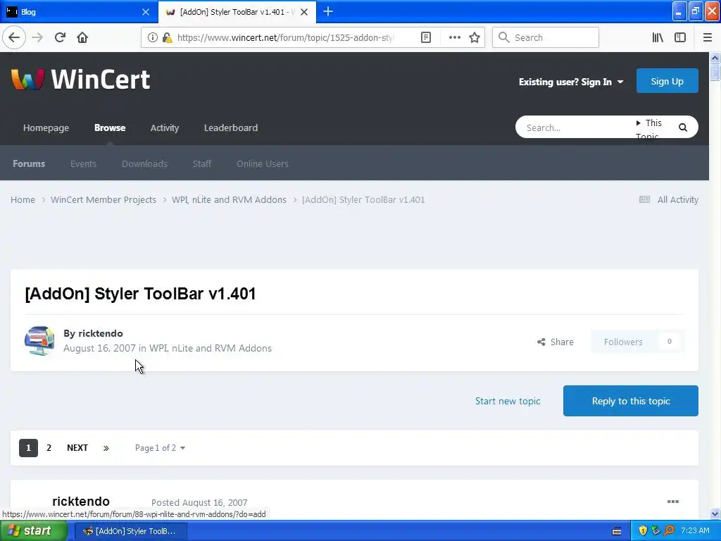Image resolution: width=721 pixels, height=541 pixels.
Task: Click the taskbar clock 7:23 AM
Action: pos(695,530)
